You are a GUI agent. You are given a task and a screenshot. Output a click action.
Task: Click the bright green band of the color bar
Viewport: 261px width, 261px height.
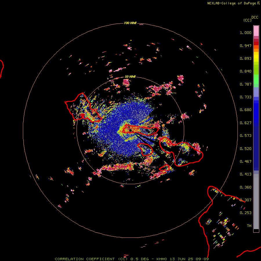click(x=256, y=79)
